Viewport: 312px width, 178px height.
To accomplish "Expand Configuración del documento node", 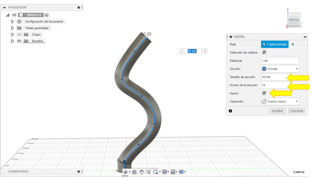I will click(12, 21).
